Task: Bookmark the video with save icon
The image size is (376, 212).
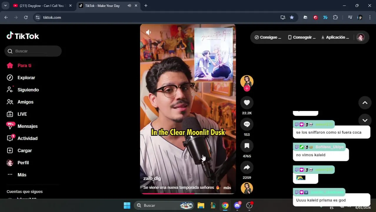Action: click(x=247, y=146)
